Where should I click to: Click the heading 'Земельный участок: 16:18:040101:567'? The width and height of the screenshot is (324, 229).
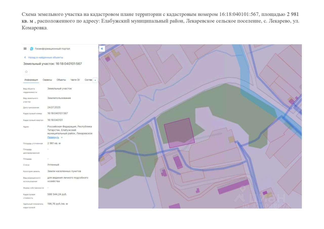click(x=53, y=64)
